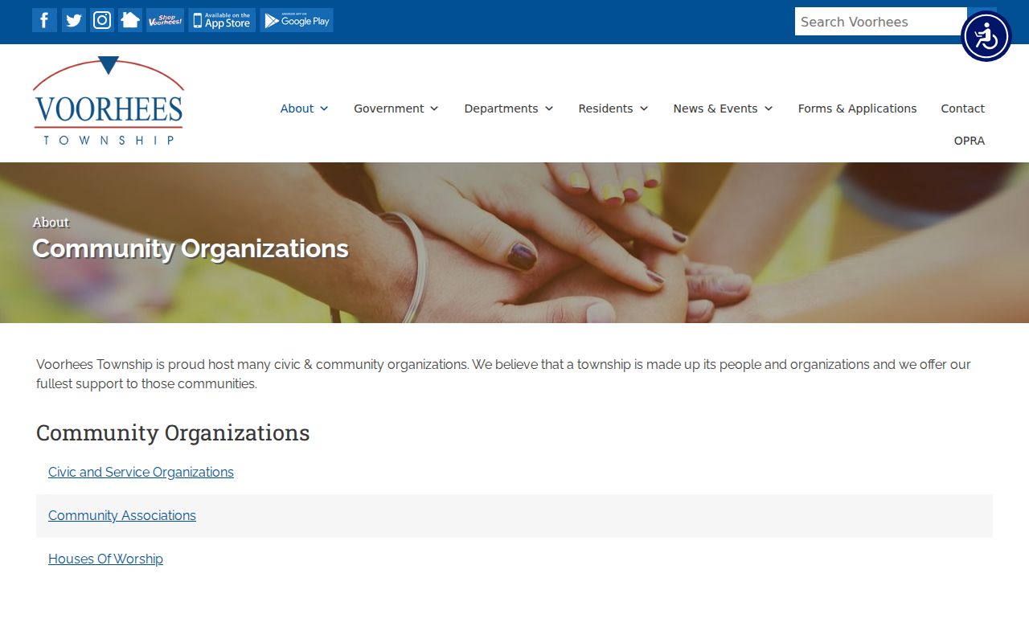
Task: Click the About breadcrumb in banner
Action: [x=51, y=222]
